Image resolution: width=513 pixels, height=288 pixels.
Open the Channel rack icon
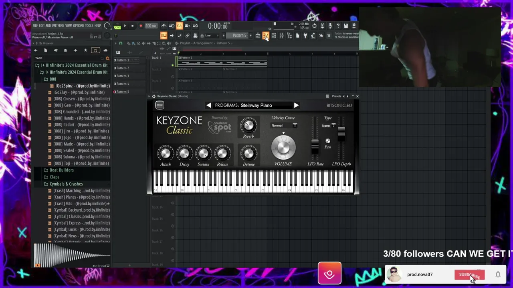tap(273, 36)
